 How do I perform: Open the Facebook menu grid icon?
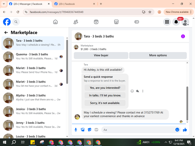(167, 22)
